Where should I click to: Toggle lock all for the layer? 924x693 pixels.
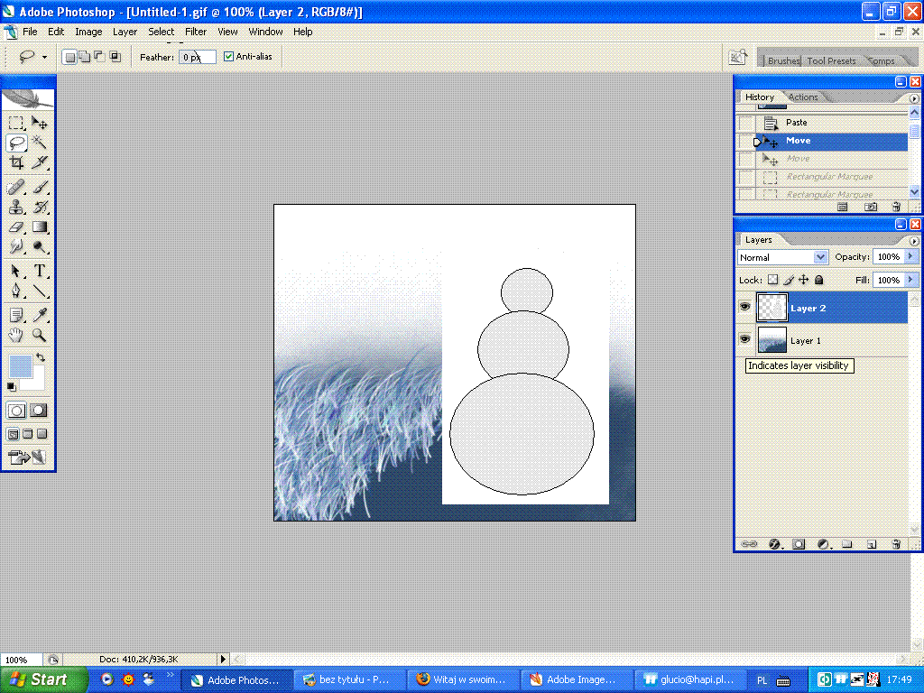[819, 280]
